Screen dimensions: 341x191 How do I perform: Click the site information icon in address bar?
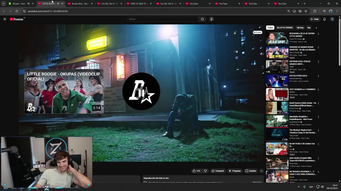point(24,11)
